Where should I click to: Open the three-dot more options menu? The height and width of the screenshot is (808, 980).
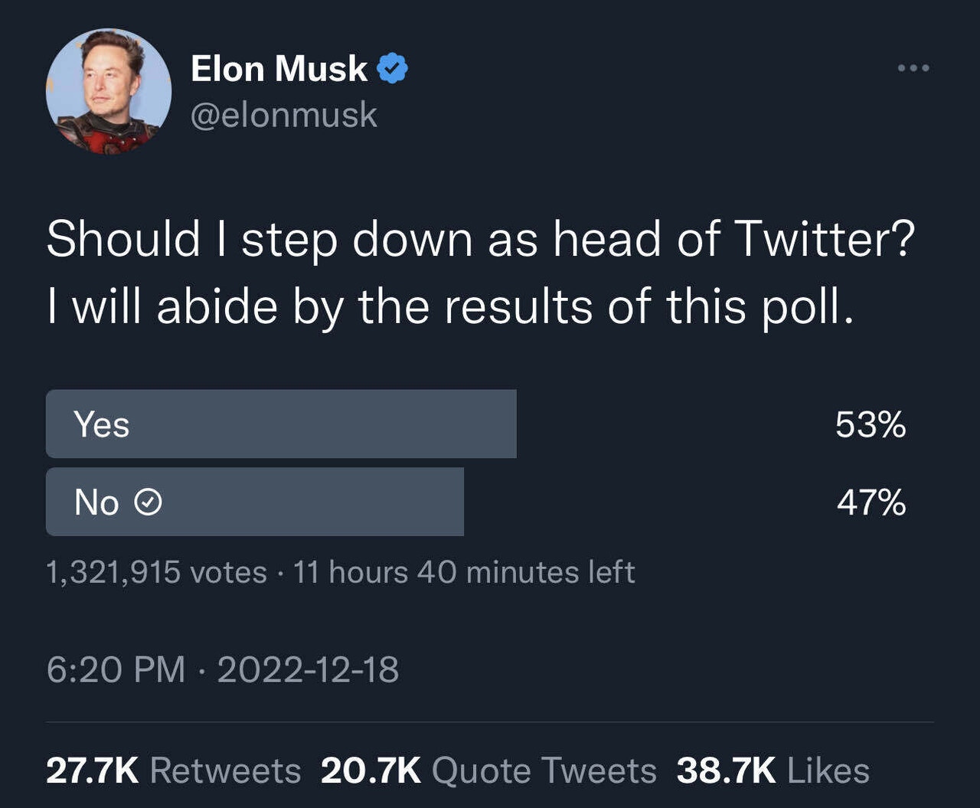pos(913,67)
